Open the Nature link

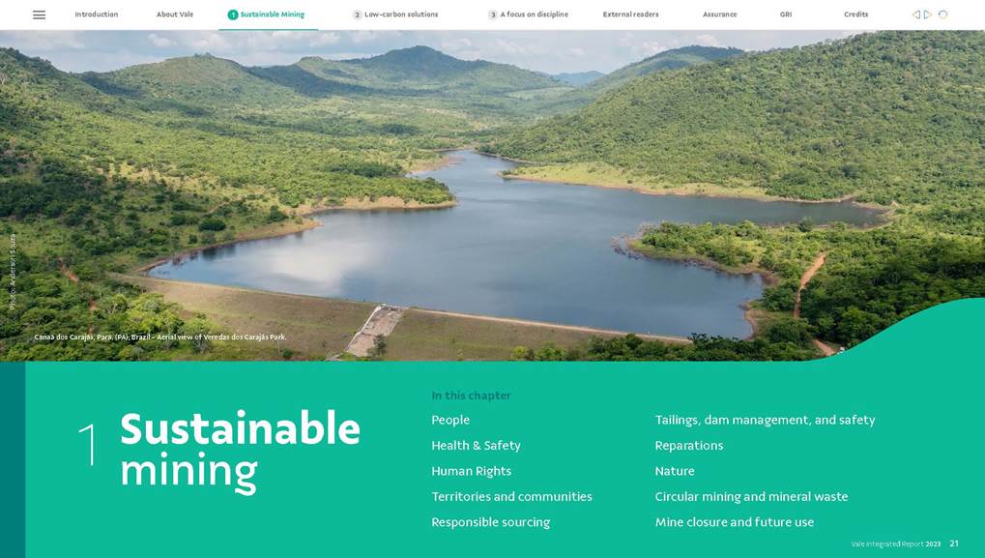click(675, 471)
